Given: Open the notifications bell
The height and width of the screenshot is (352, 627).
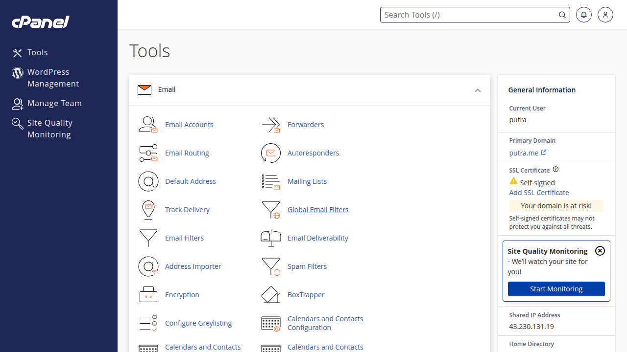Looking at the screenshot, I should 583,15.
